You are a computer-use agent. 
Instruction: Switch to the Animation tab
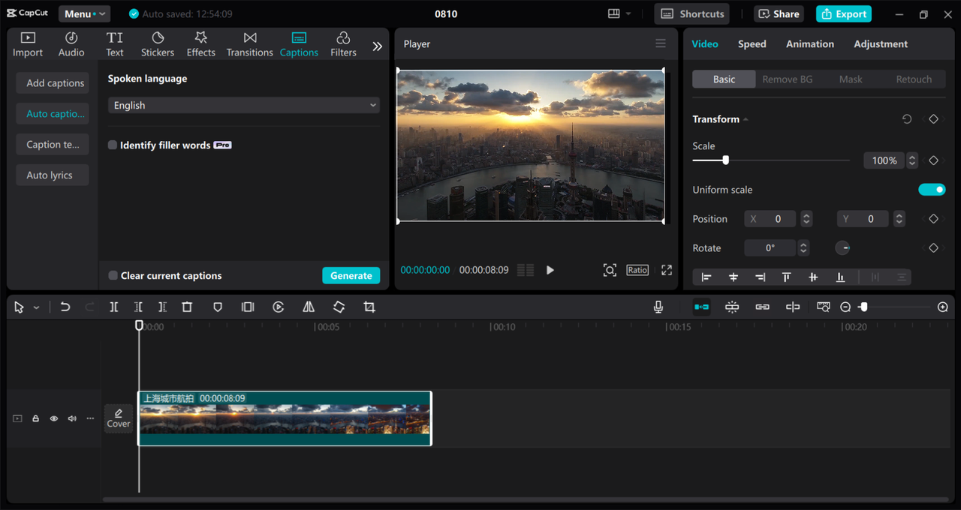pos(809,44)
